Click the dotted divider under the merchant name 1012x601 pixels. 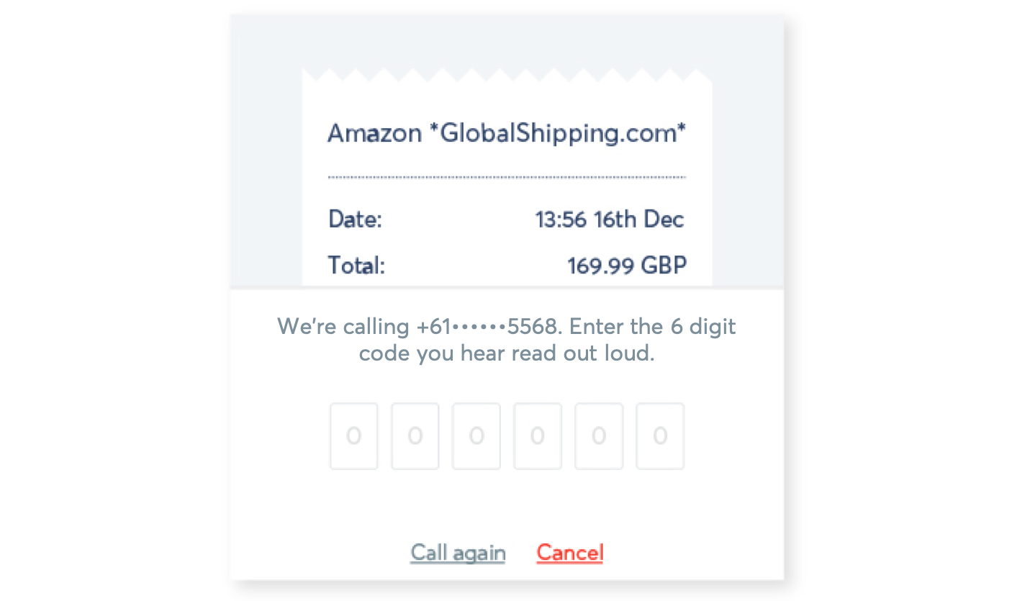tap(507, 177)
